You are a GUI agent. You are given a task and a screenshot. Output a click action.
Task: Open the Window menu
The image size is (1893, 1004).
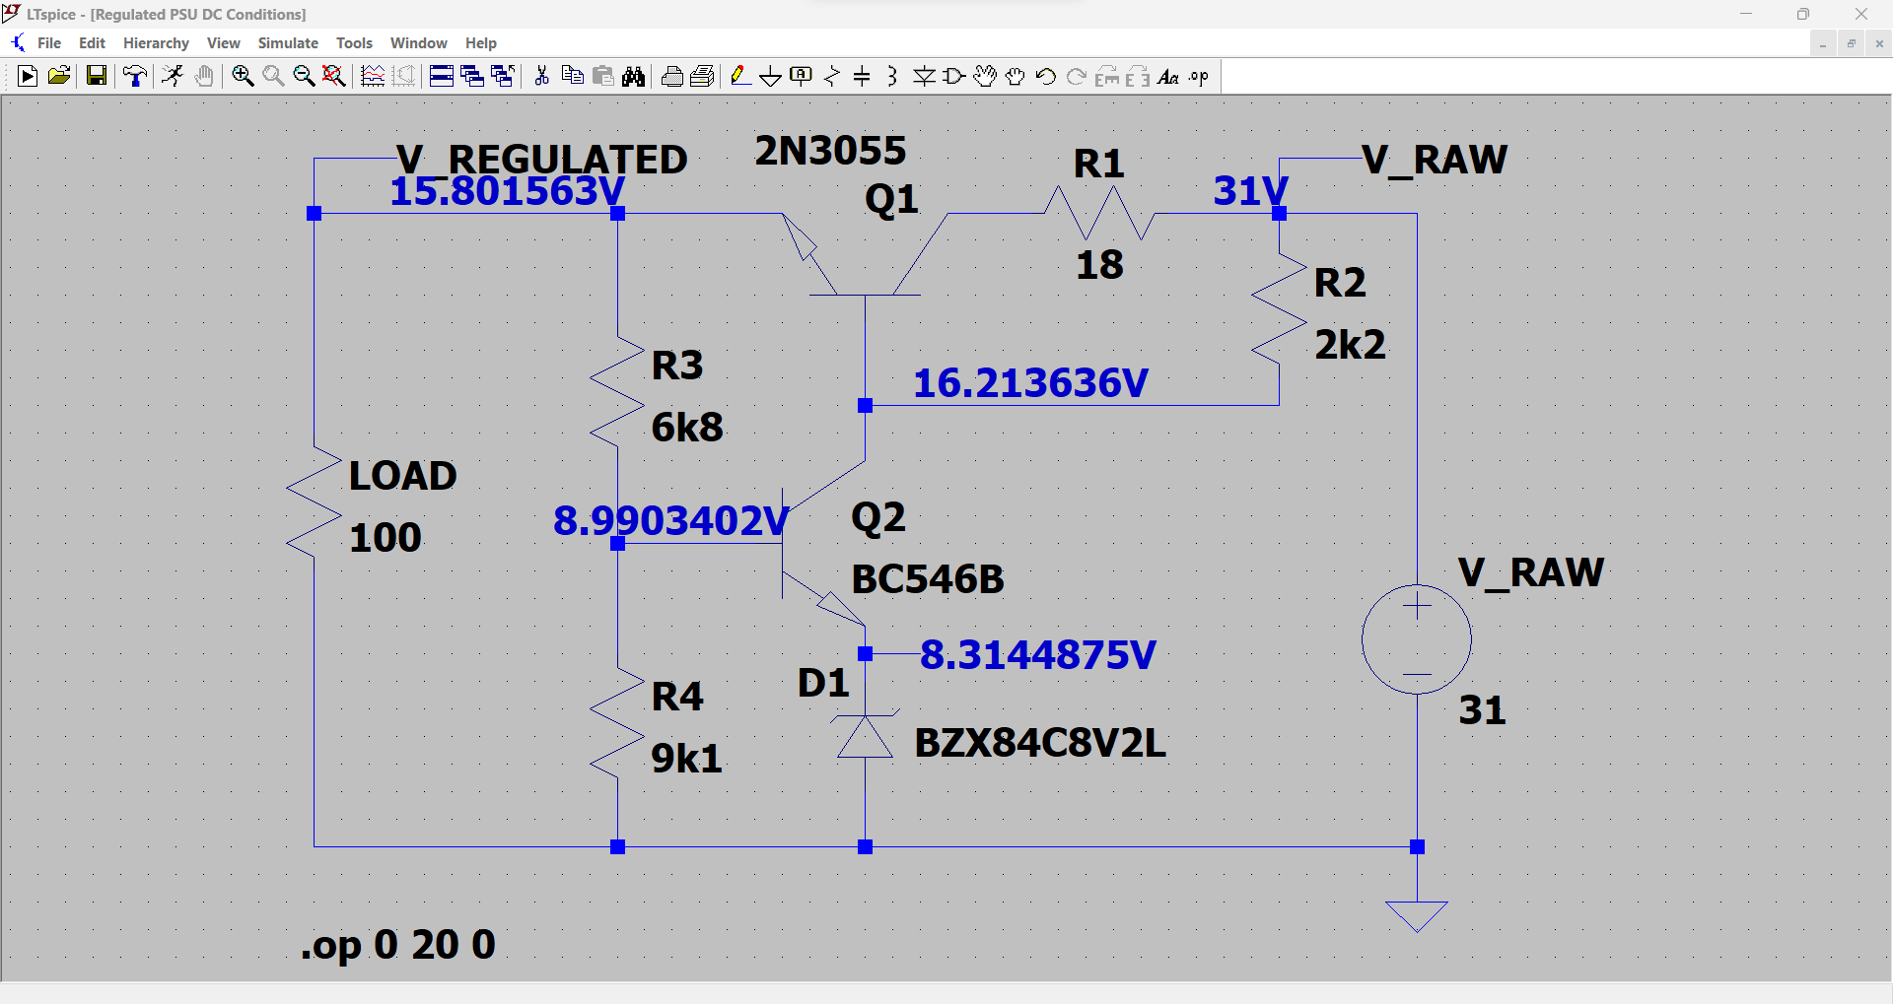[418, 43]
